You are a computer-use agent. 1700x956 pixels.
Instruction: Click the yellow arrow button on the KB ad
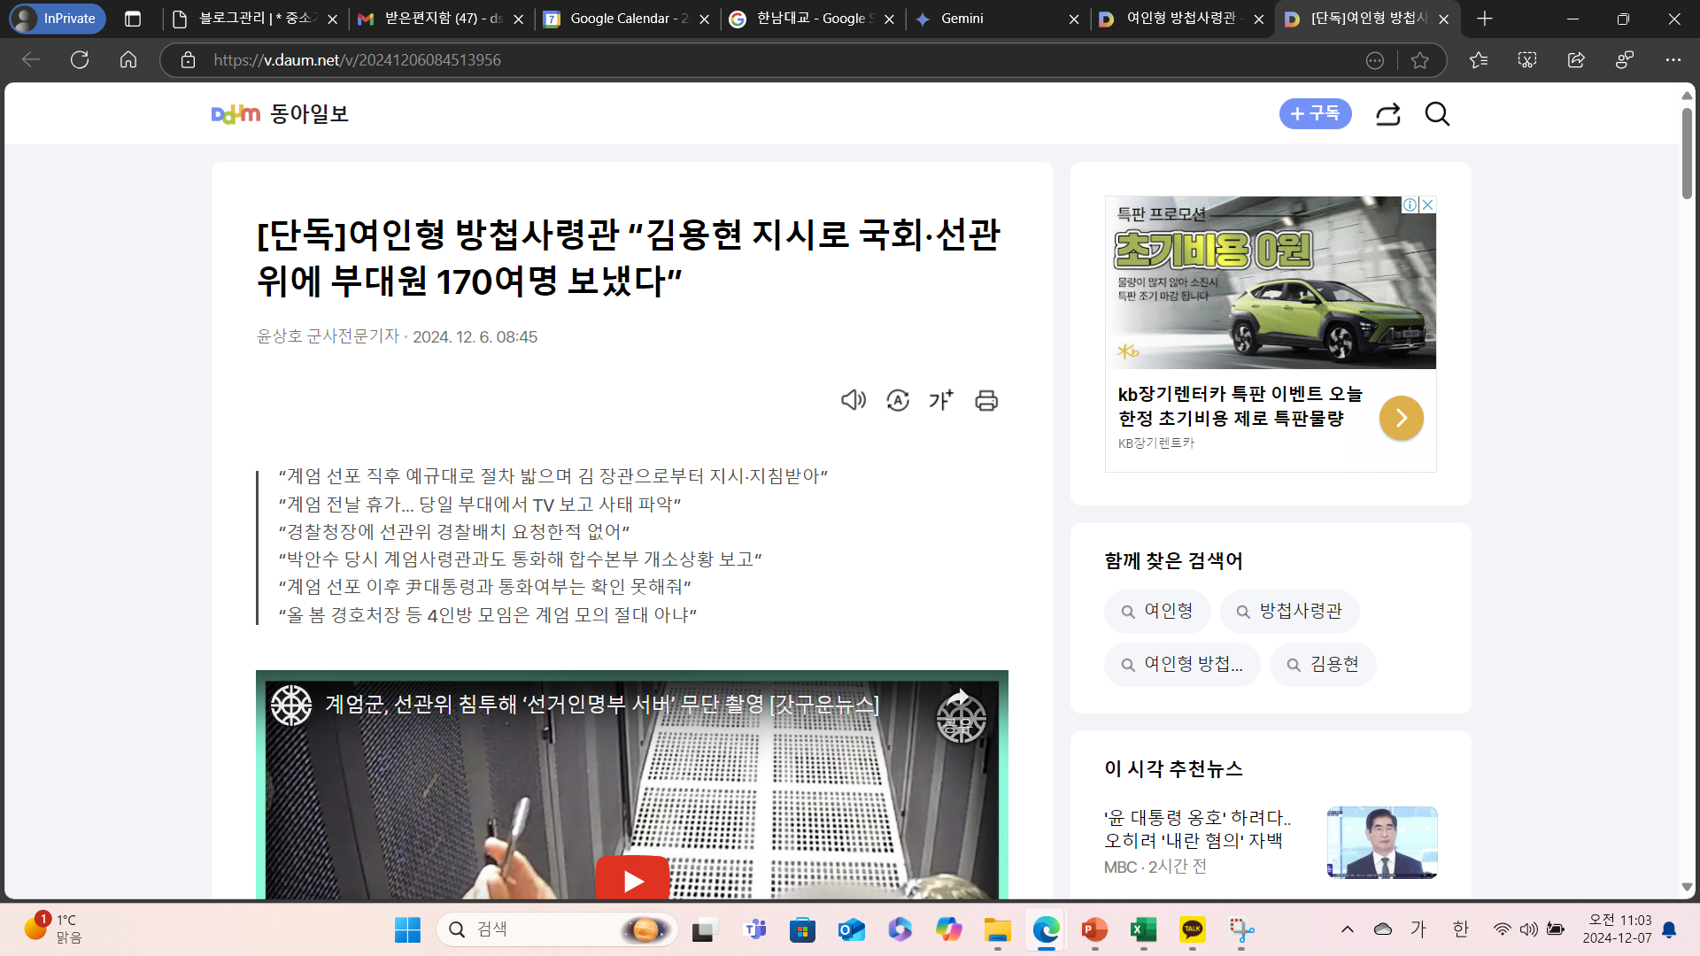pyautogui.click(x=1401, y=418)
